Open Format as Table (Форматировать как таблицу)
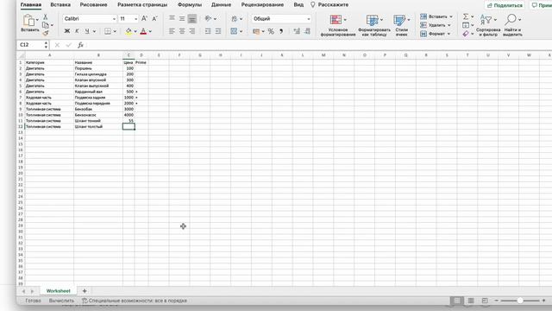Screen dimensions: 552x311 coord(374,25)
